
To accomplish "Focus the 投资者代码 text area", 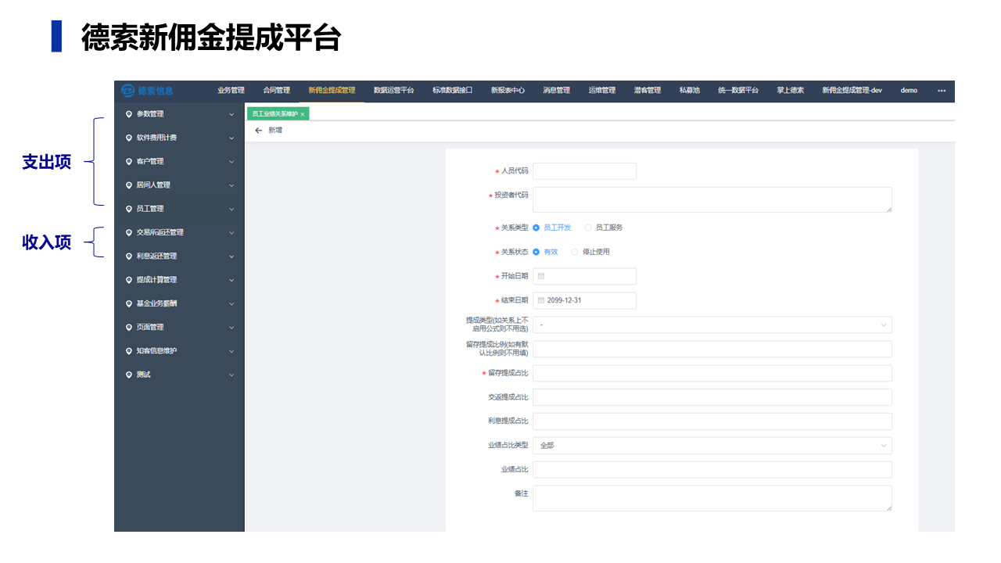I will [x=712, y=199].
